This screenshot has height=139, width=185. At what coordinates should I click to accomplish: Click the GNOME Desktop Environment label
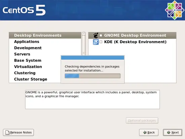click(135, 35)
